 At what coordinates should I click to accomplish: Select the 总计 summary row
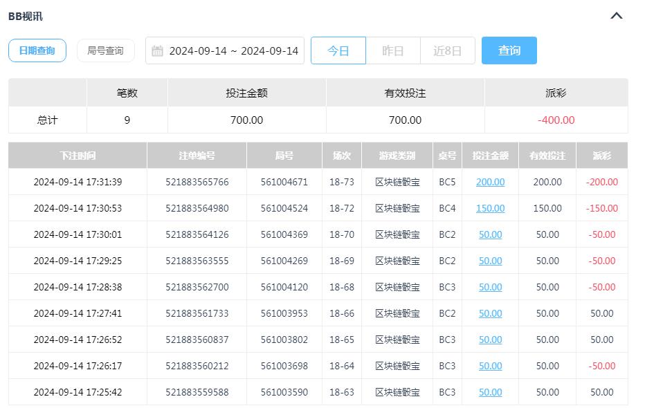click(x=46, y=119)
